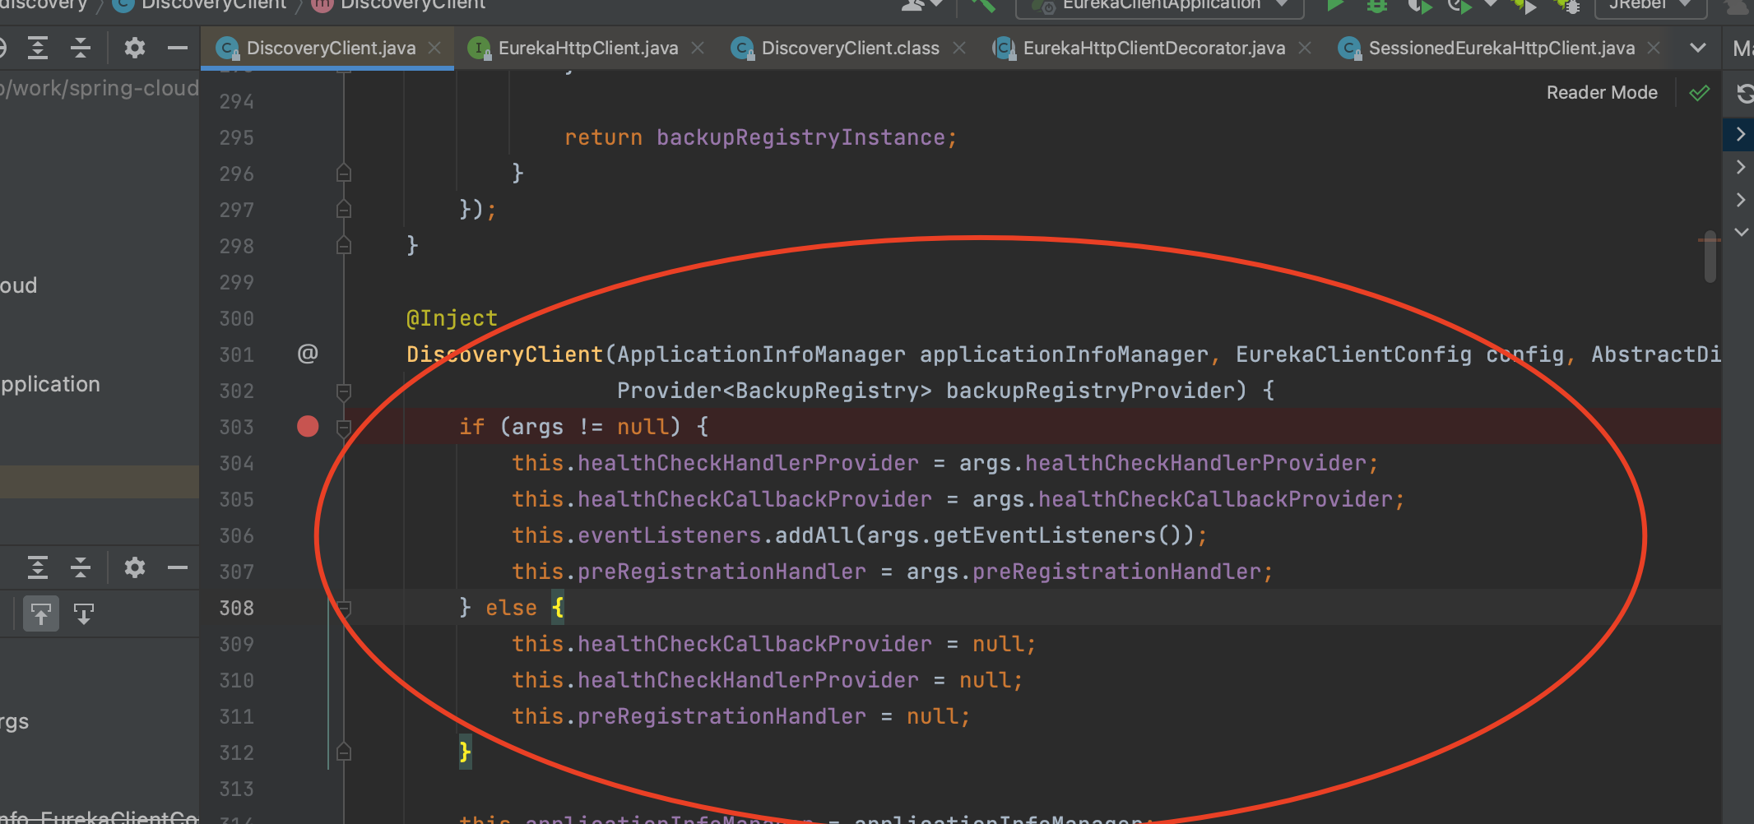1754x824 pixels.
Task: Close the DiscoveryClient.java tab
Action: pos(434,48)
